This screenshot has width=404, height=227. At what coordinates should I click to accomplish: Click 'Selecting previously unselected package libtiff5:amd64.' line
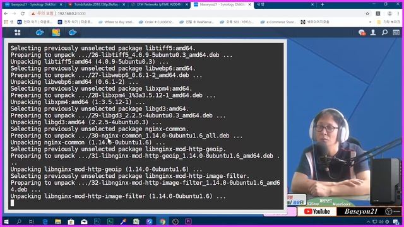pyautogui.click(x=103, y=48)
